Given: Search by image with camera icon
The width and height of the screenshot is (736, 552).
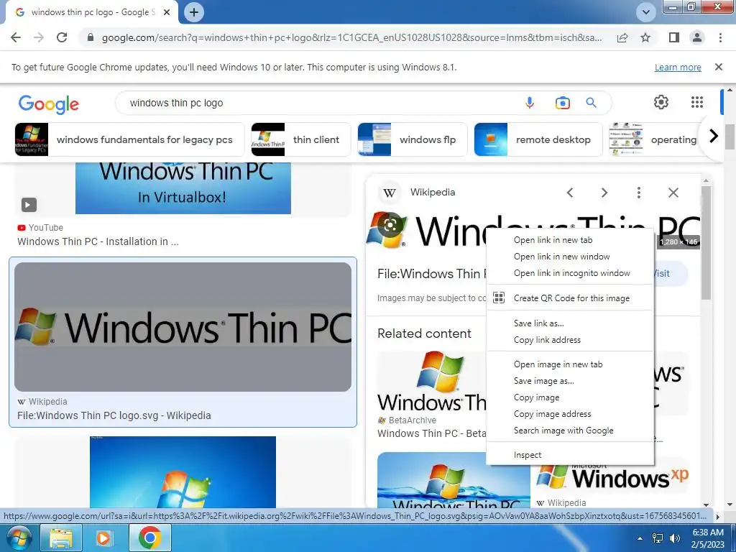Looking at the screenshot, I should pyautogui.click(x=562, y=103).
